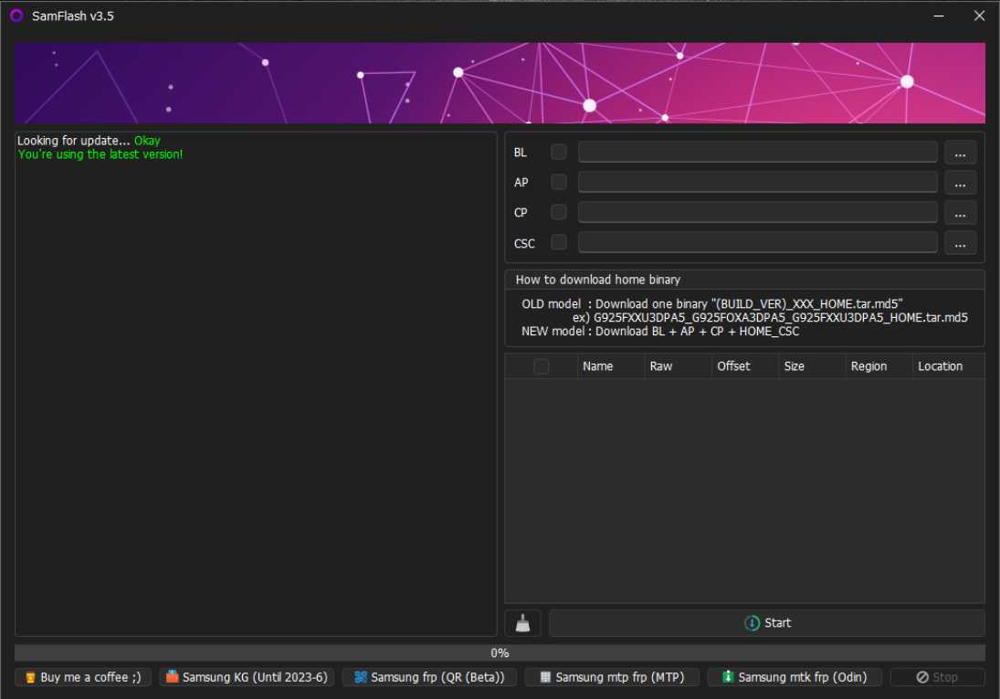Click the SamFlash logo in title bar

coord(16,16)
